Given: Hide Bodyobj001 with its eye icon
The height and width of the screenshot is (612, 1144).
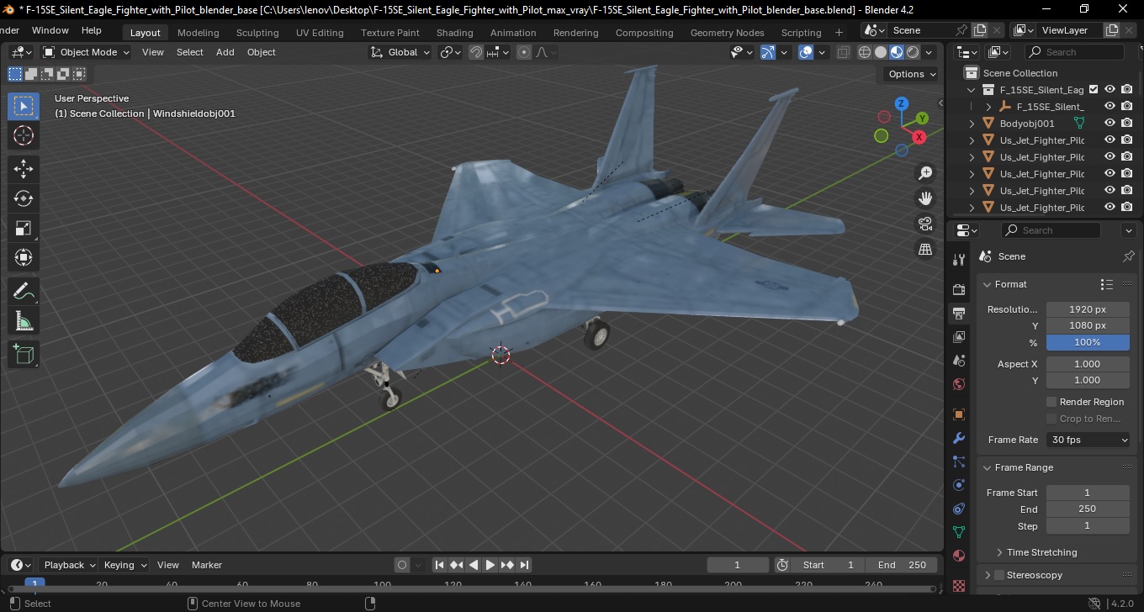Looking at the screenshot, I should (1110, 123).
